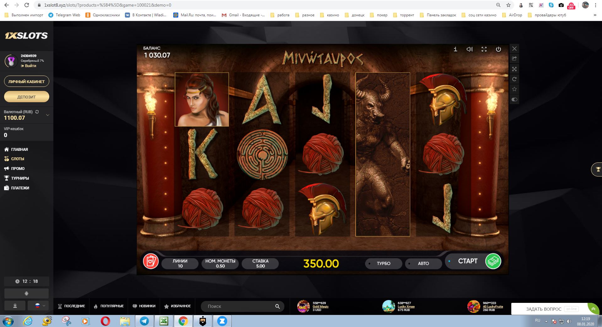Click the red card gamble icon
Image resolution: width=602 pixels, height=327 pixels.
click(x=151, y=261)
